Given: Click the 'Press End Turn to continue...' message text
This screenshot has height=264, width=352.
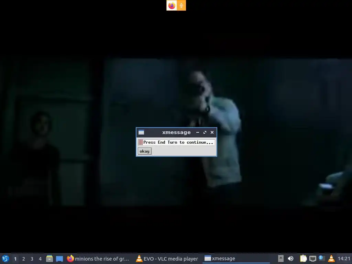Looking at the screenshot, I should [x=178, y=142].
